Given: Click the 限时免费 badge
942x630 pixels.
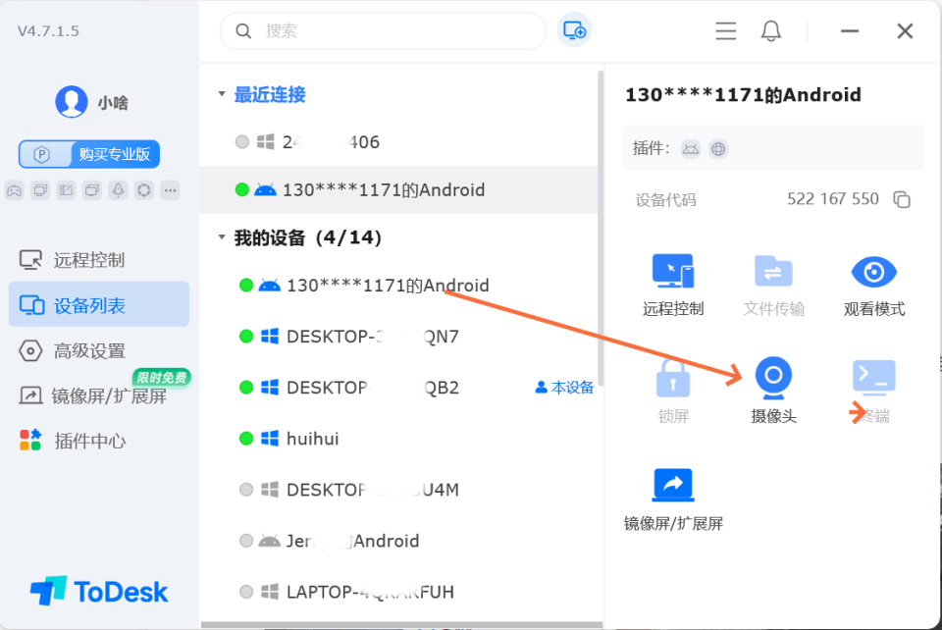Looking at the screenshot, I should 162,377.
